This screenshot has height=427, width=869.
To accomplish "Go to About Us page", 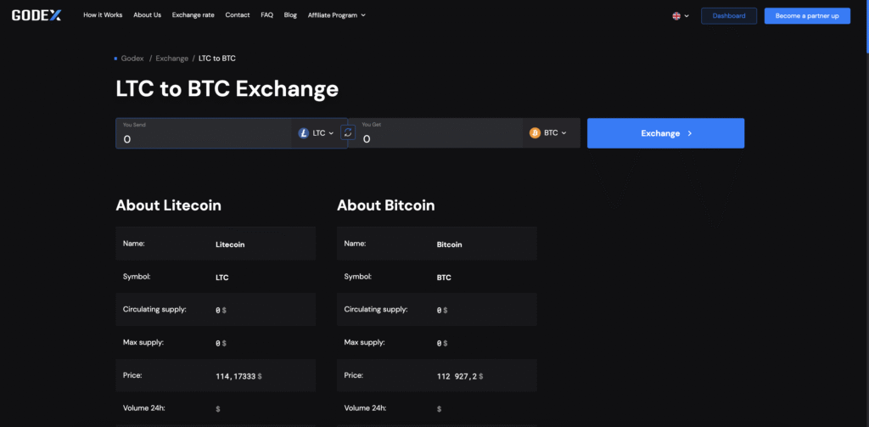I will click(x=147, y=15).
